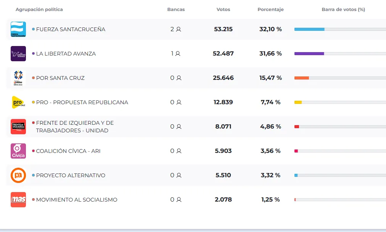This screenshot has width=386, height=232.
Task: Select the COALICIÓN CÍVICA - ARI name
Action: (x=68, y=151)
